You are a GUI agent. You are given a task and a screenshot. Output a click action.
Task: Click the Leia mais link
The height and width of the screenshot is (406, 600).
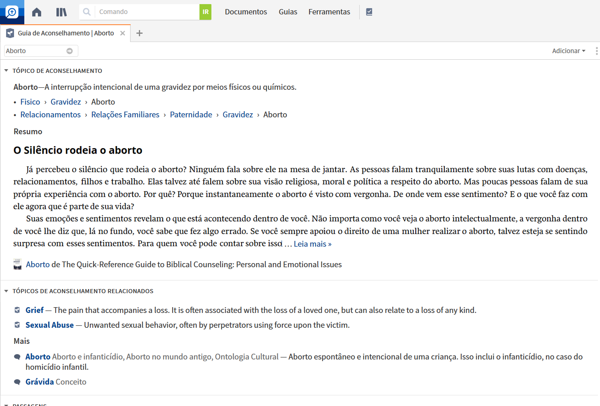point(312,244)
